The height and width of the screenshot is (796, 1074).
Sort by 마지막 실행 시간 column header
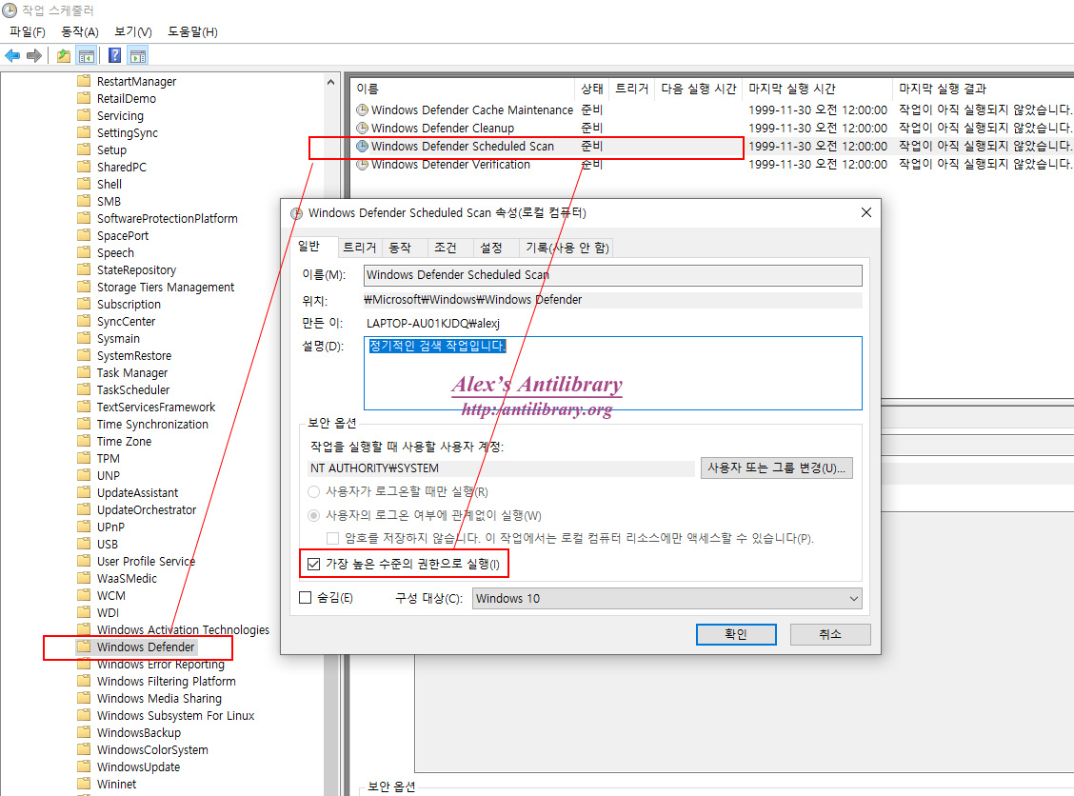coord(818,90)
